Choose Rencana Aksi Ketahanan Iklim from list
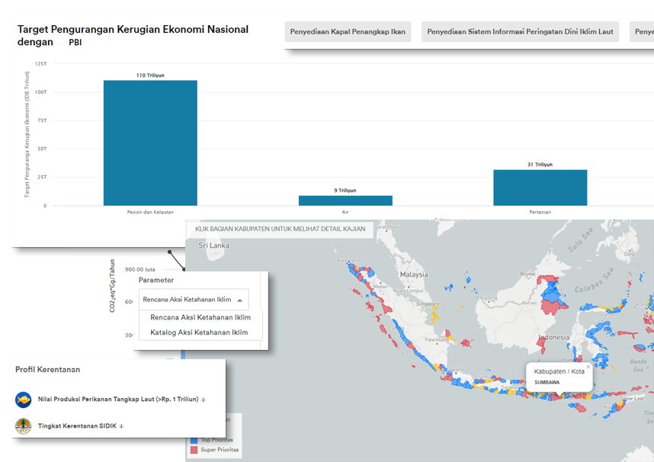The image size is (654, 462). (x=200, y=317)
